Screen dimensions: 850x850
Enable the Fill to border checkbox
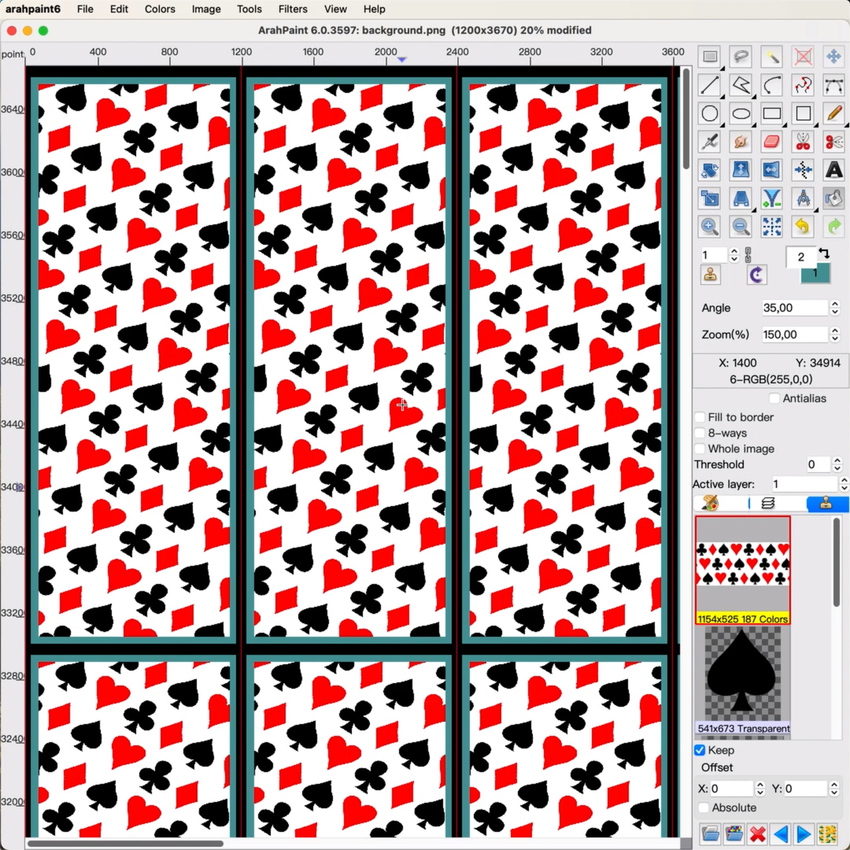tap(700, 417)
